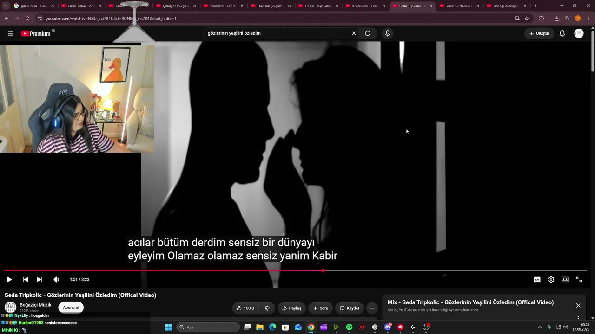
Task: Open the player settings gear
Action: (551, 279)
